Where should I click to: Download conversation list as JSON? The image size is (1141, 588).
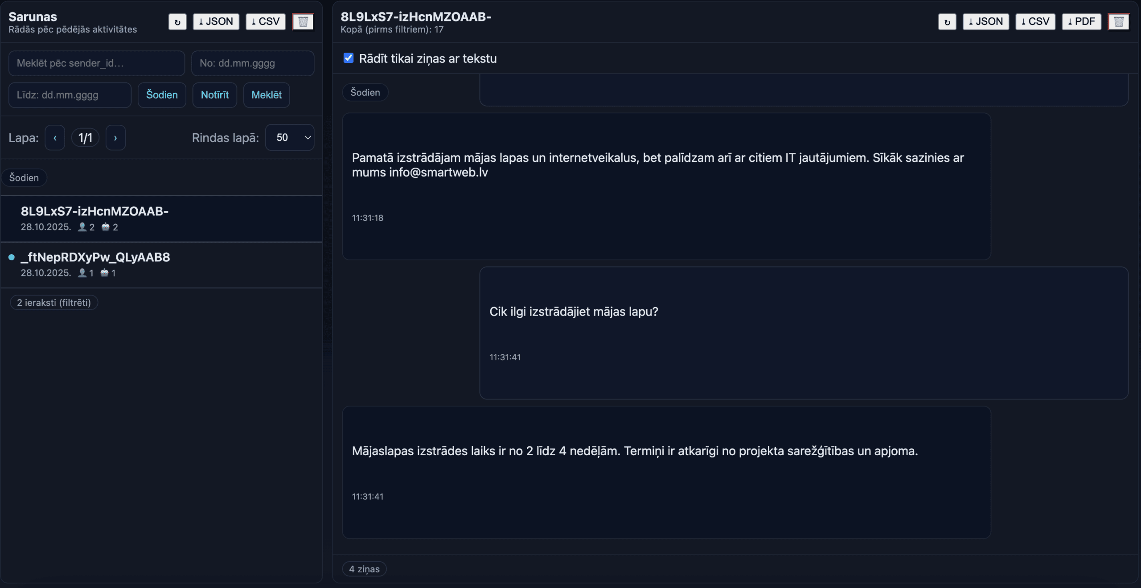(216, 21)
